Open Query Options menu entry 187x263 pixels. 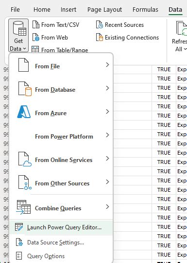[x=61, y=256]
